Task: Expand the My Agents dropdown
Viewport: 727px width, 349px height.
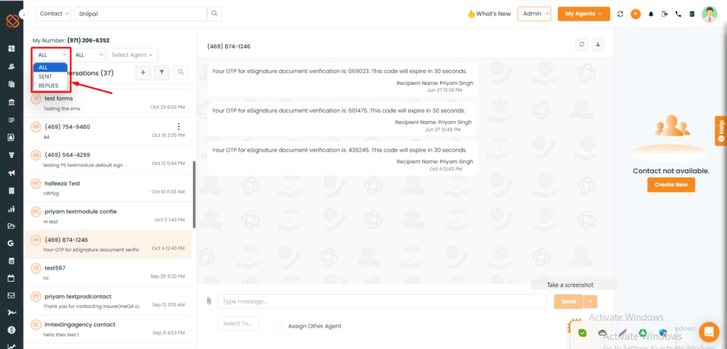Action: click(x=584, y=14)
